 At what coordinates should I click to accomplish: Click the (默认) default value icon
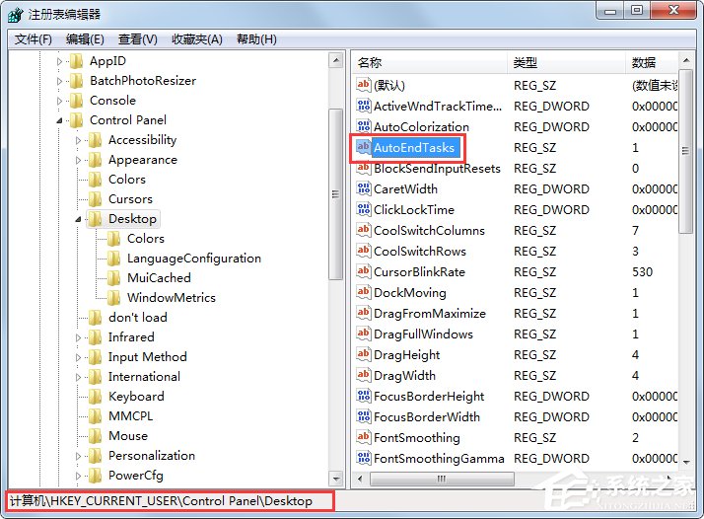[x=363, y=85]
